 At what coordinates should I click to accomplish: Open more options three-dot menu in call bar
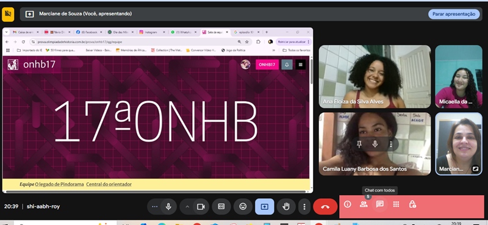tap(304, 207)
